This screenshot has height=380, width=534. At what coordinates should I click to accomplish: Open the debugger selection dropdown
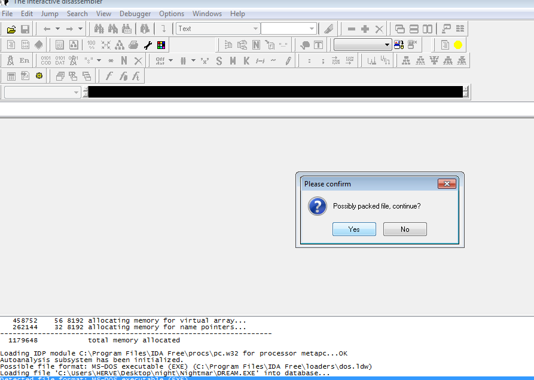[362, 45]
